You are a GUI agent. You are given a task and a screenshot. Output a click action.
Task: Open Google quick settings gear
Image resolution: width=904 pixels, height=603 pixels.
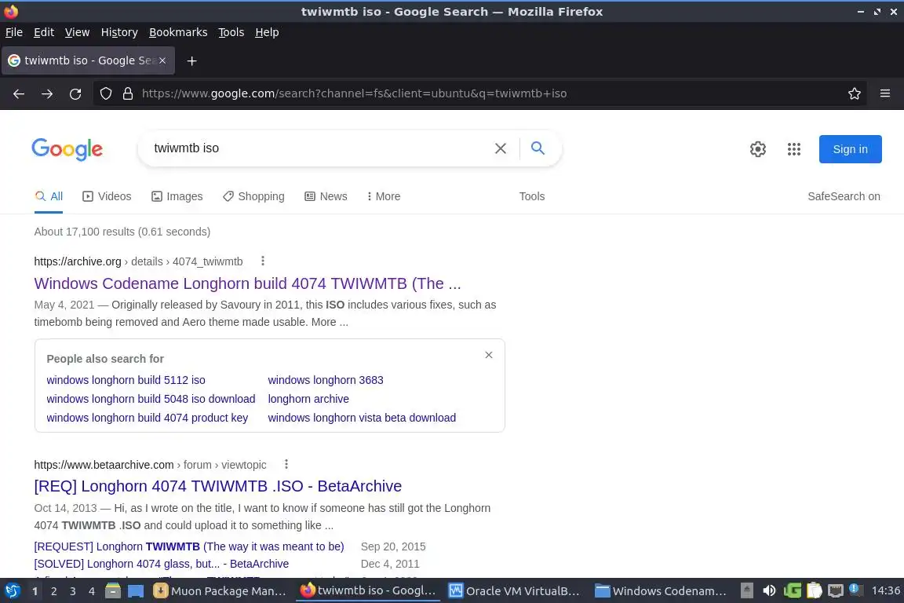click(x=757, y=149)
